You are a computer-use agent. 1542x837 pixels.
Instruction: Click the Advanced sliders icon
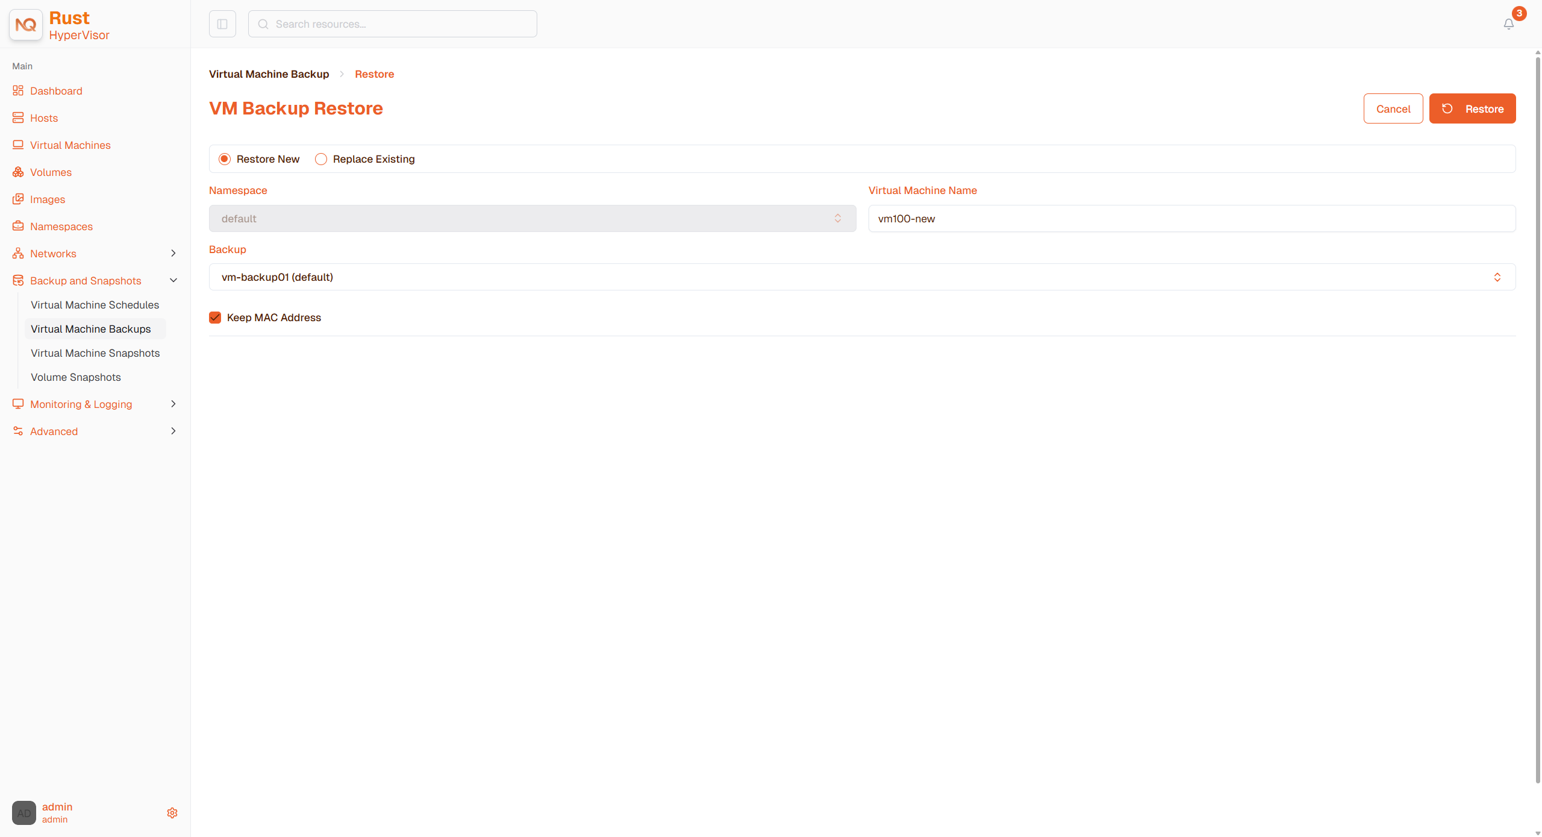coord(18,431)
